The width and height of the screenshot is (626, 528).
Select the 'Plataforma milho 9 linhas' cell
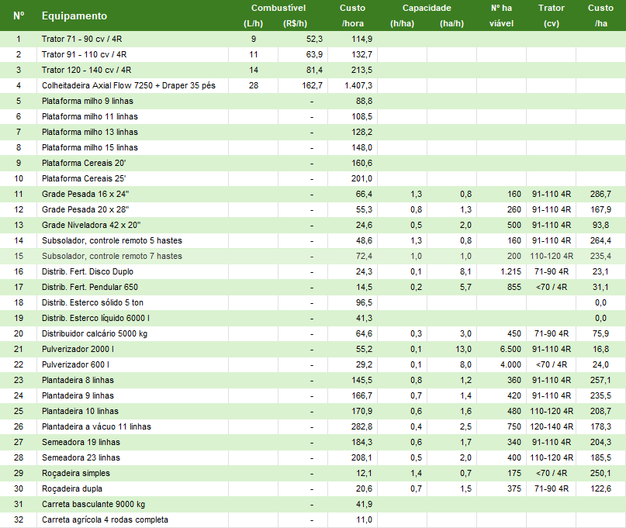[89, 101]
